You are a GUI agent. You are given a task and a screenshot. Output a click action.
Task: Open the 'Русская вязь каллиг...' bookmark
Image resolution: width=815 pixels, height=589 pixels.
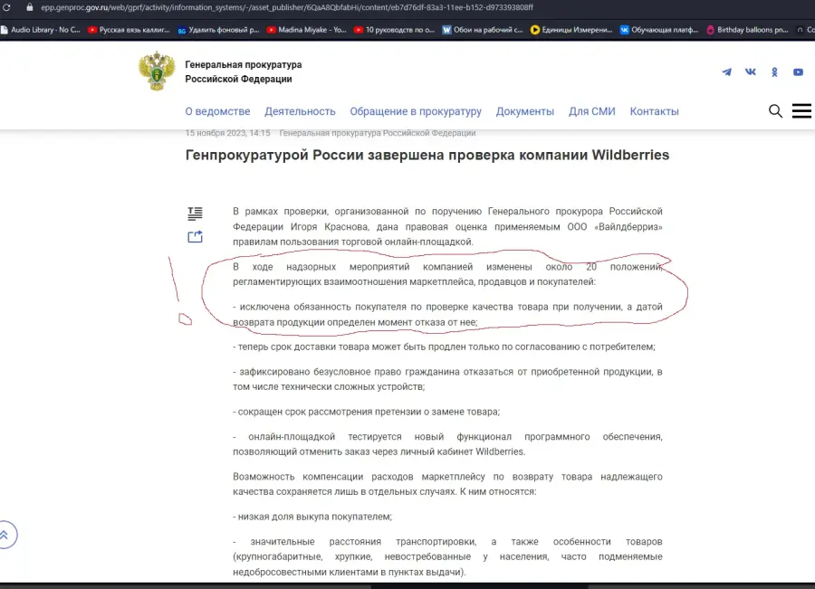tap(129, 30)
